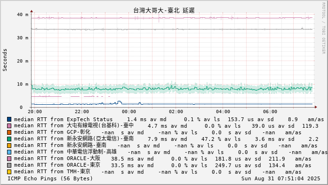Click the 38.5 ms av md value
The width and height of the screenshot is (328, 185).
tap(132, 159)
